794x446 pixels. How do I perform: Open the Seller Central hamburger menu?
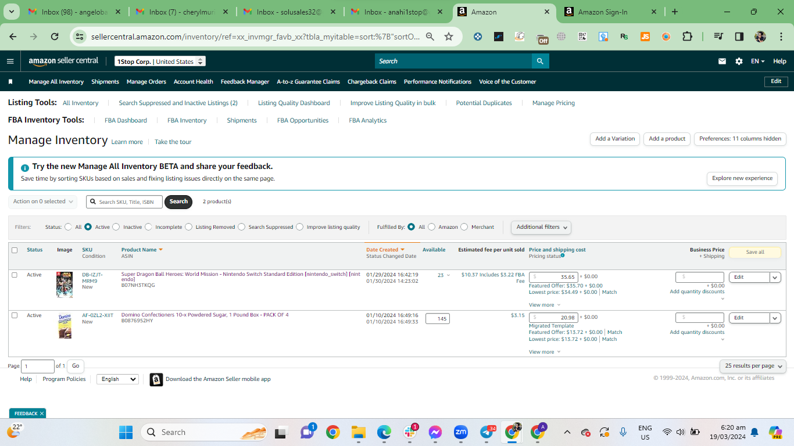[x=10, y=61]
